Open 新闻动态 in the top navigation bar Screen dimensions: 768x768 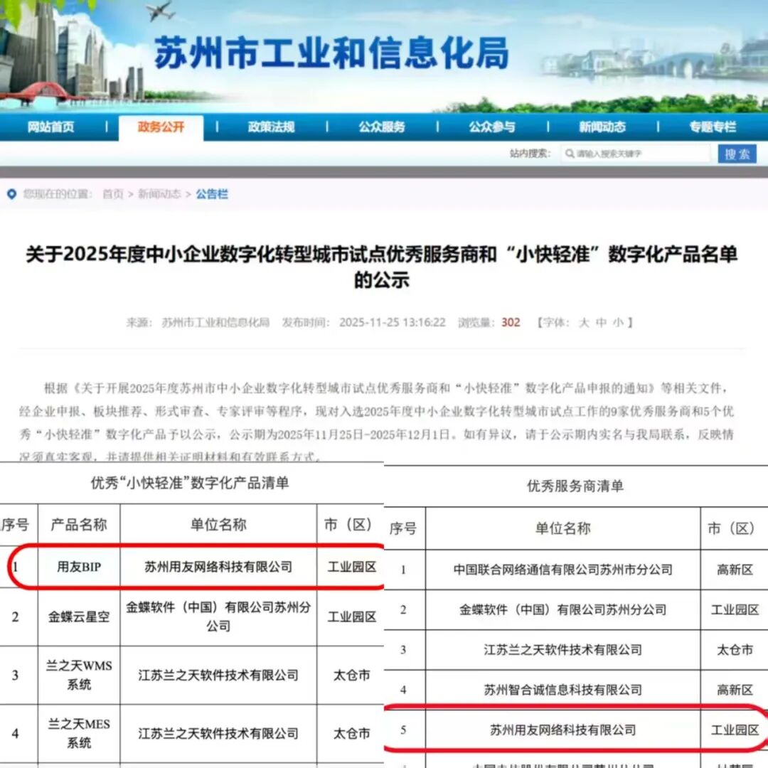(602, 127)
